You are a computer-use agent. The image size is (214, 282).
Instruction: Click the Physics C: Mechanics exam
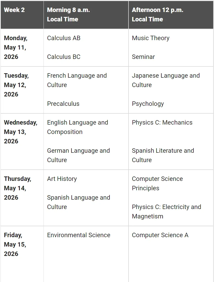[162, 122]
